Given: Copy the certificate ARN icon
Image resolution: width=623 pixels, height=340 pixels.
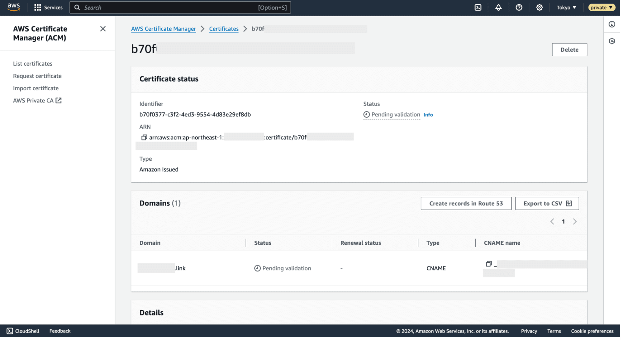Looking at the screenshot, I should tap(145, 138).
